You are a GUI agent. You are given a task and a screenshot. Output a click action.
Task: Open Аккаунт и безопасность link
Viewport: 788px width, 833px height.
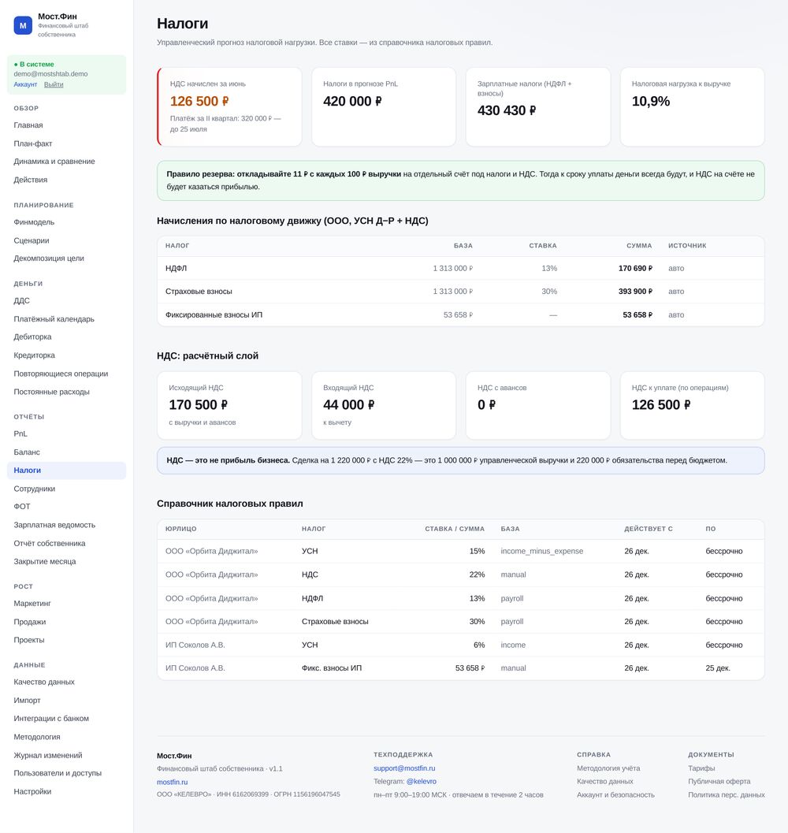pos(616,794)
